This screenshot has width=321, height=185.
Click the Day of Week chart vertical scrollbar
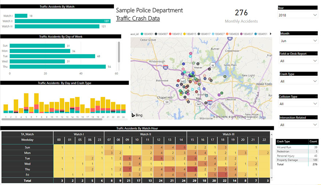point(118,52)
